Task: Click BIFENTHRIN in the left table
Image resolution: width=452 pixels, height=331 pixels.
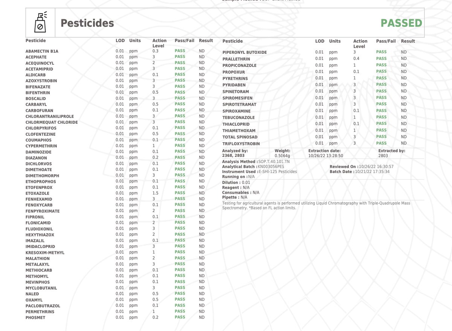Action: (x=38, y=93)
